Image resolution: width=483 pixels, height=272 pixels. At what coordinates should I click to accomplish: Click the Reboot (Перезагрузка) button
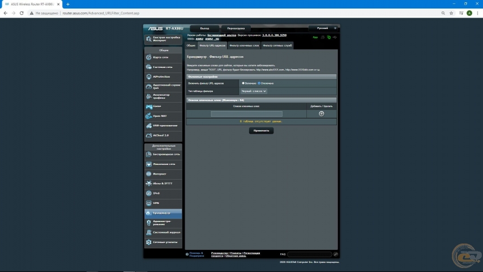pyautogui.click(x=236, y=28)
